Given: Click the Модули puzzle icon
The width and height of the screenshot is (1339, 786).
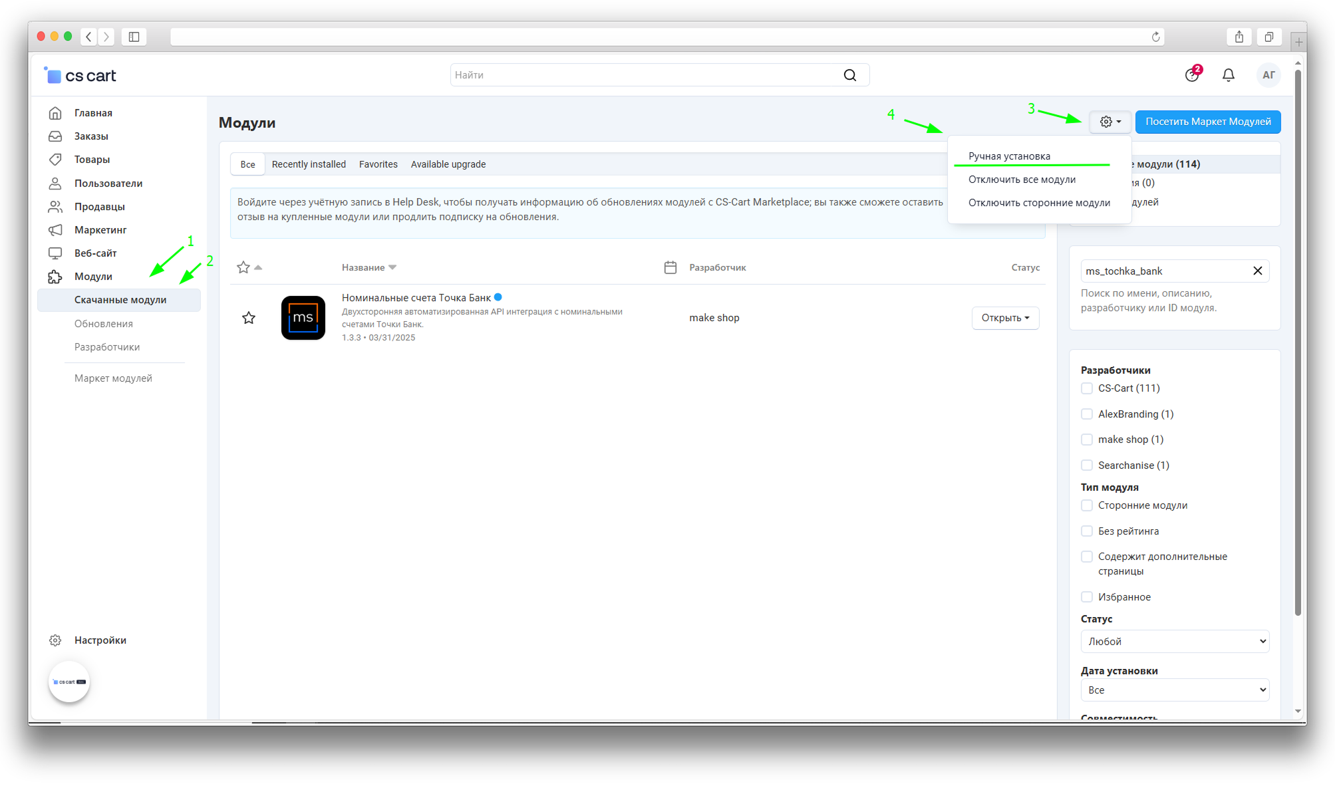Looking at the screenshot, I should tap(55, 277).
